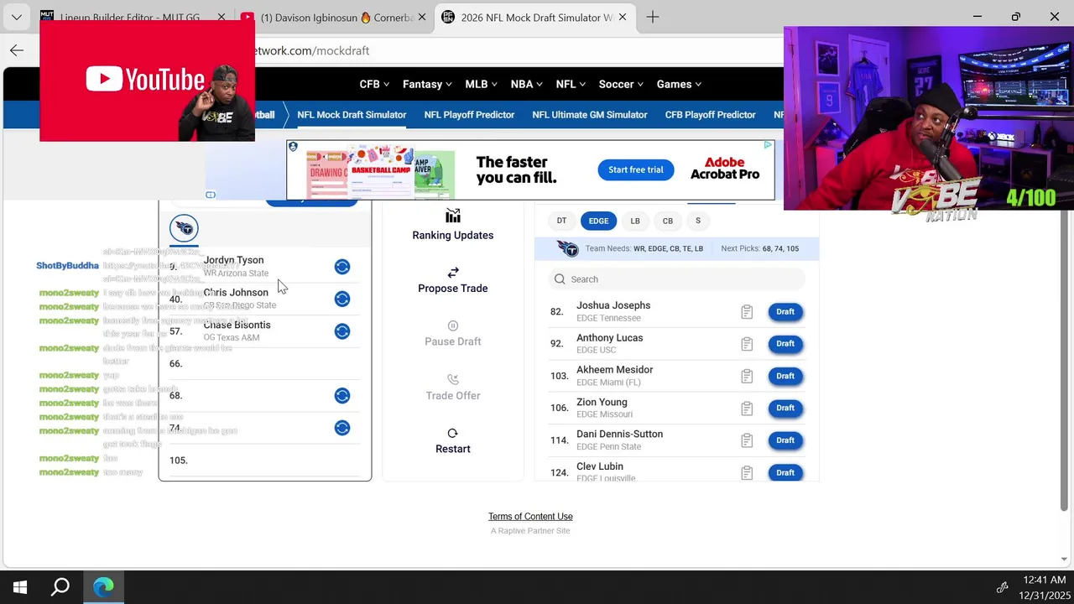1074x604 pixels.
Task: Click swap icon on pick 68 row
Action: (341, 395)
